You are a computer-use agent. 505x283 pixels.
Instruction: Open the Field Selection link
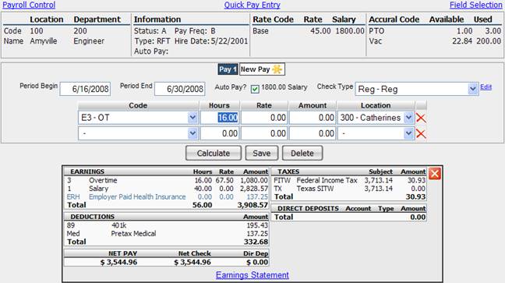[x=475, y=5]
